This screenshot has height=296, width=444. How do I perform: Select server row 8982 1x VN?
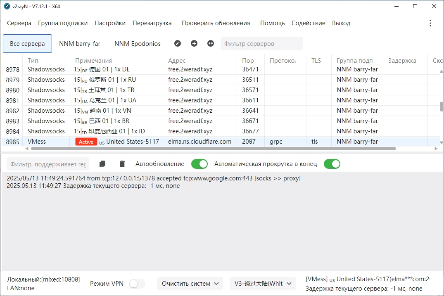[x=221, y=111]
